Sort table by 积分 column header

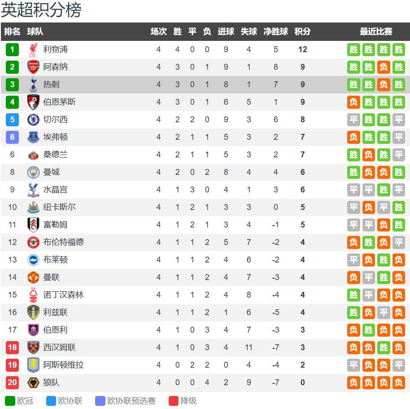[302, 31]
